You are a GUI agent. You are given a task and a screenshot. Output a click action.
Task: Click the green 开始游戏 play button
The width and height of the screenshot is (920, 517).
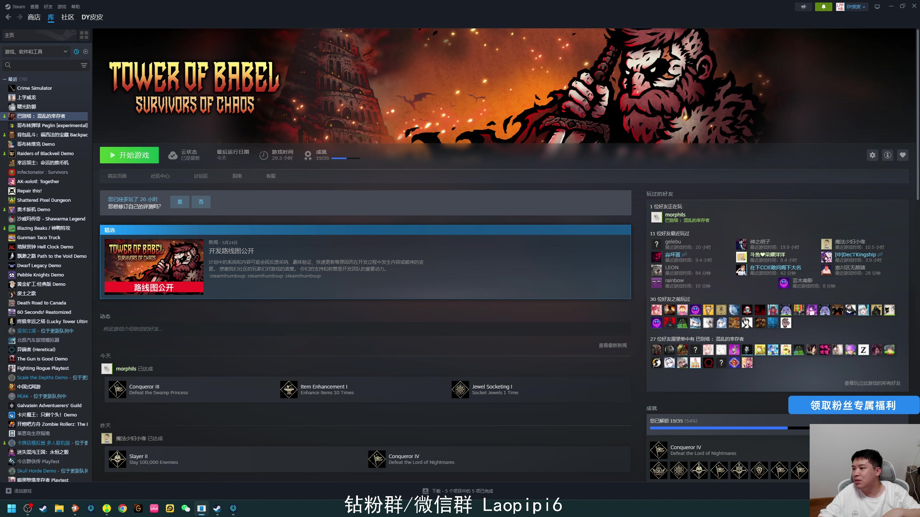click(x=129, y=155)
